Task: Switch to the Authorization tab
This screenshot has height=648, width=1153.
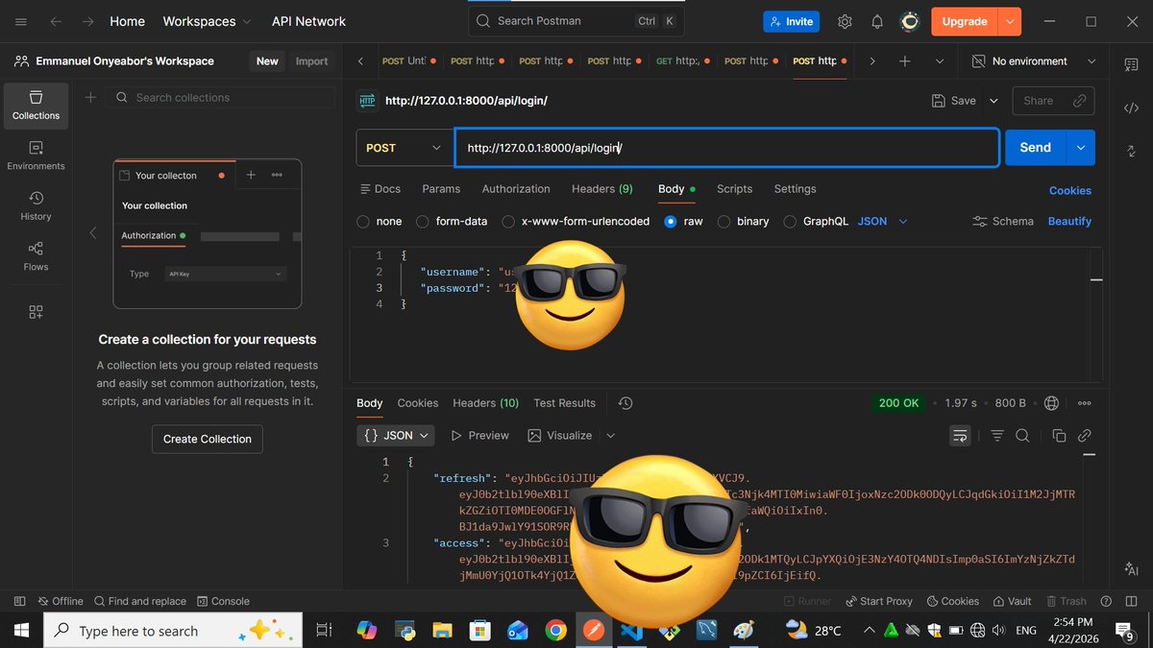Action: pos(516,189)
